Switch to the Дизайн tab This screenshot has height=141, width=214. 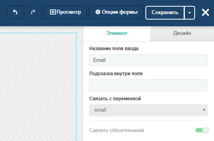pyautogui.click(x=182, y=33)
